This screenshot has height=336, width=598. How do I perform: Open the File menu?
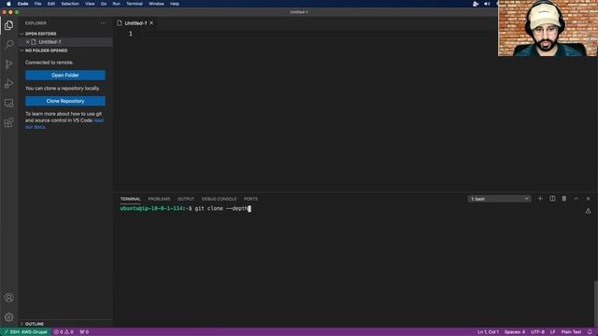click(37, 4)
